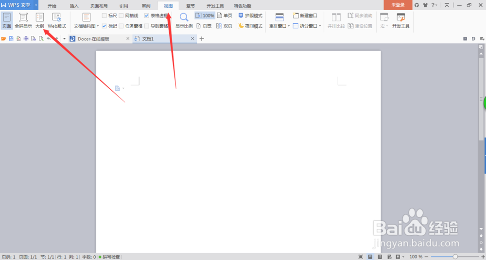Open the skin t-shirt icon
Viewport: 486px width, 260px height.
point(425,5)
